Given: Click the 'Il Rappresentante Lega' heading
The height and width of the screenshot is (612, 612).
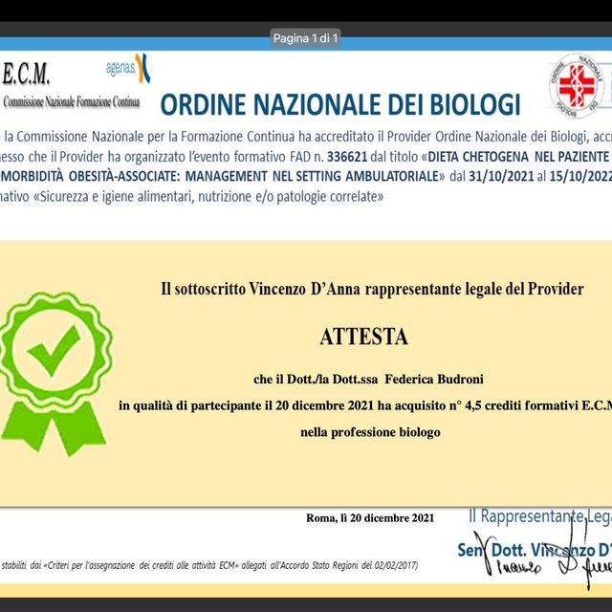Looking at the screenshot, I should pos(540,516).
